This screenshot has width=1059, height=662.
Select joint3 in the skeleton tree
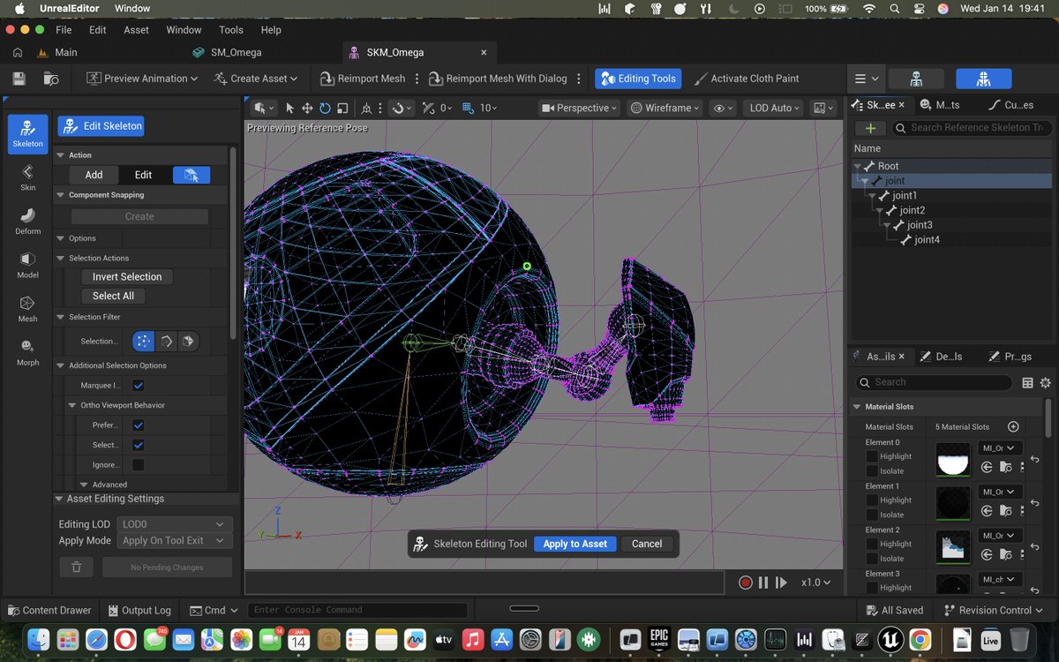pos(920,225)
